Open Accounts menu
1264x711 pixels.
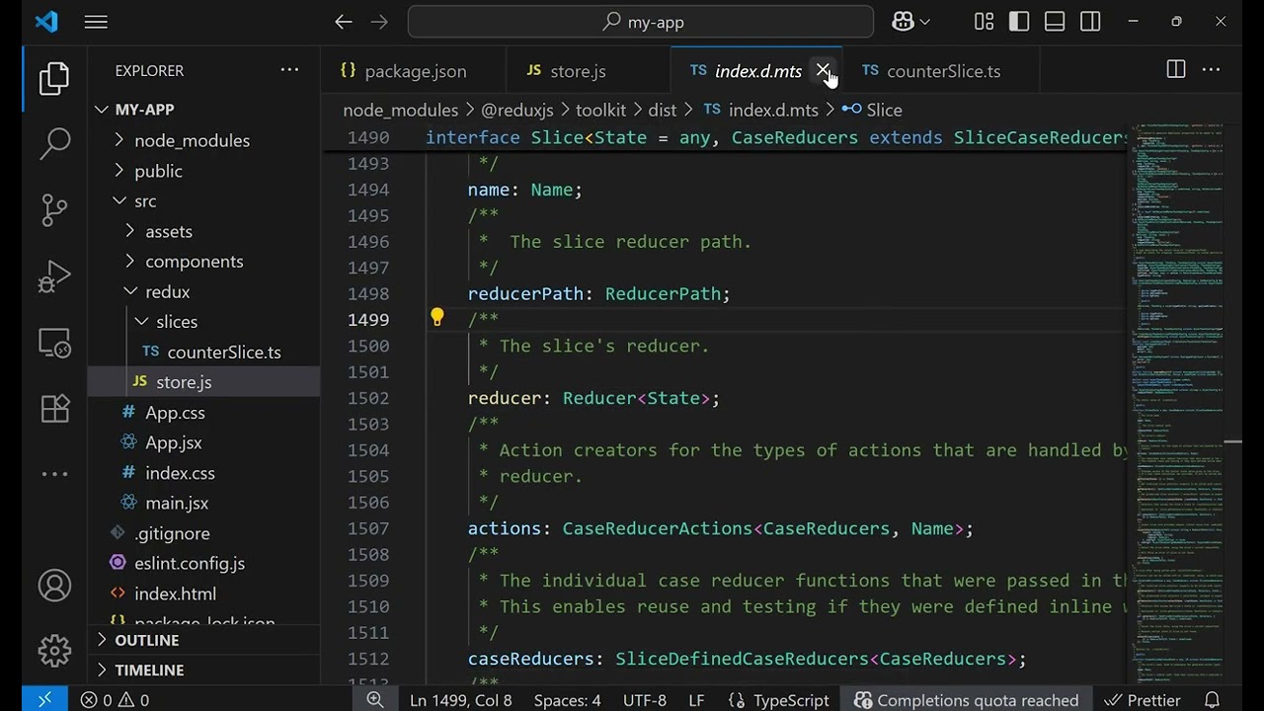click(x=54, y=585)
